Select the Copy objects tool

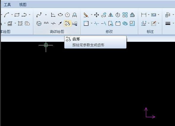click(104, 15)
